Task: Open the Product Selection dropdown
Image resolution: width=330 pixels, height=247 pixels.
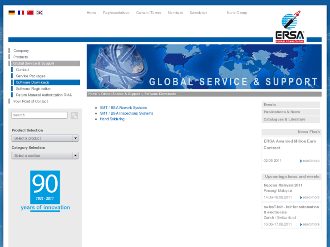Action: pyautogui.click(x=45, y=138)
